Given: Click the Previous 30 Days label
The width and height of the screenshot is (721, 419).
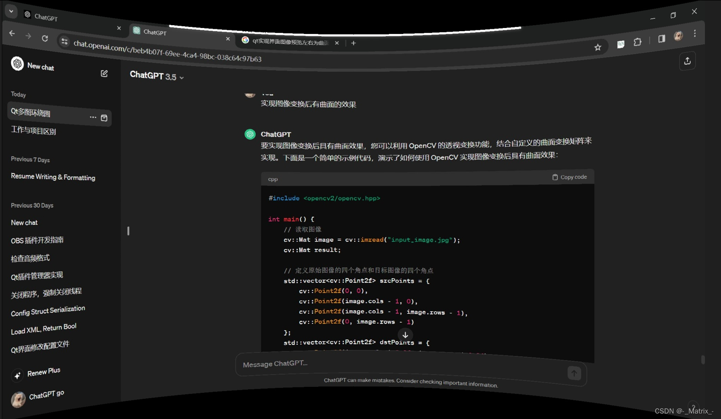Looking at the screenshot, I should tap(32, 205).
